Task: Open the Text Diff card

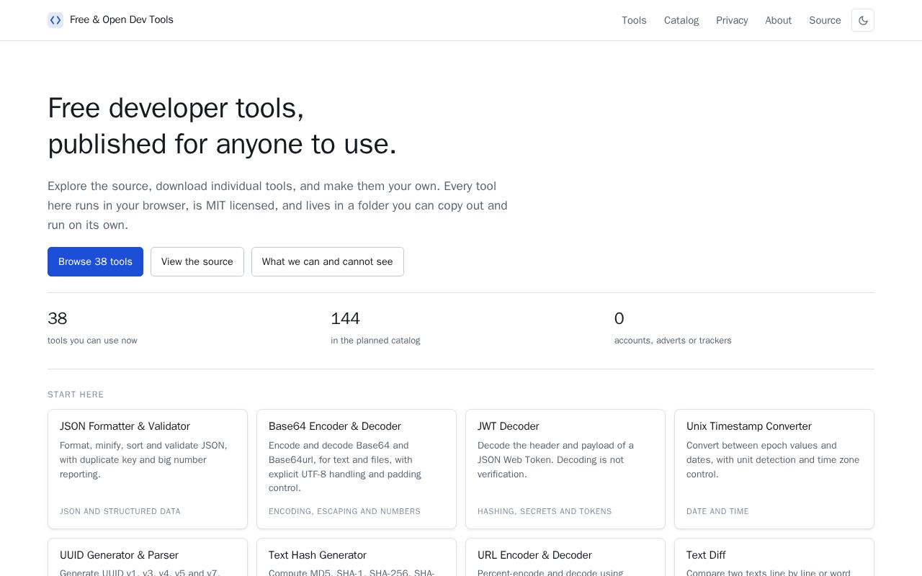Action: click(x=774, y=557)
